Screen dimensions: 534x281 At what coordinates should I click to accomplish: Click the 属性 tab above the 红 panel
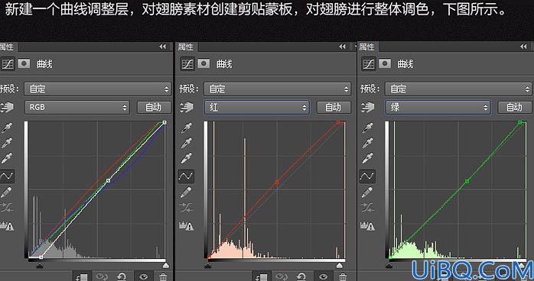pos(187,47)
